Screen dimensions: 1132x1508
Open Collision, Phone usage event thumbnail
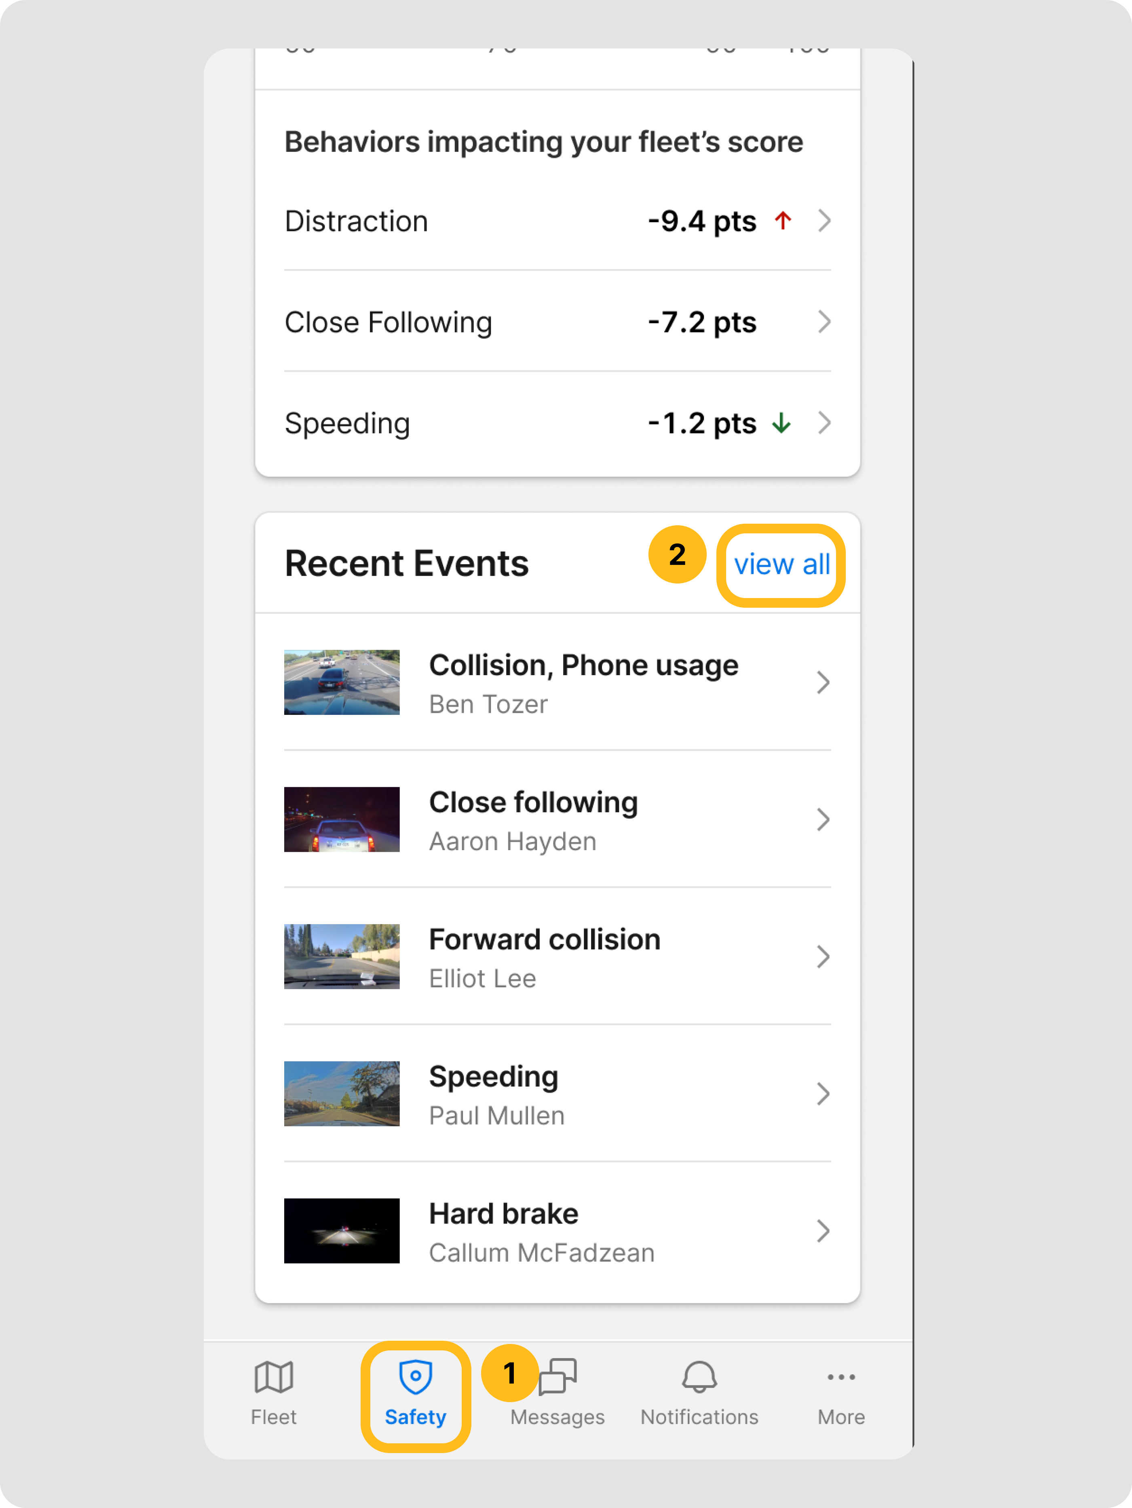tap(342, 682)
